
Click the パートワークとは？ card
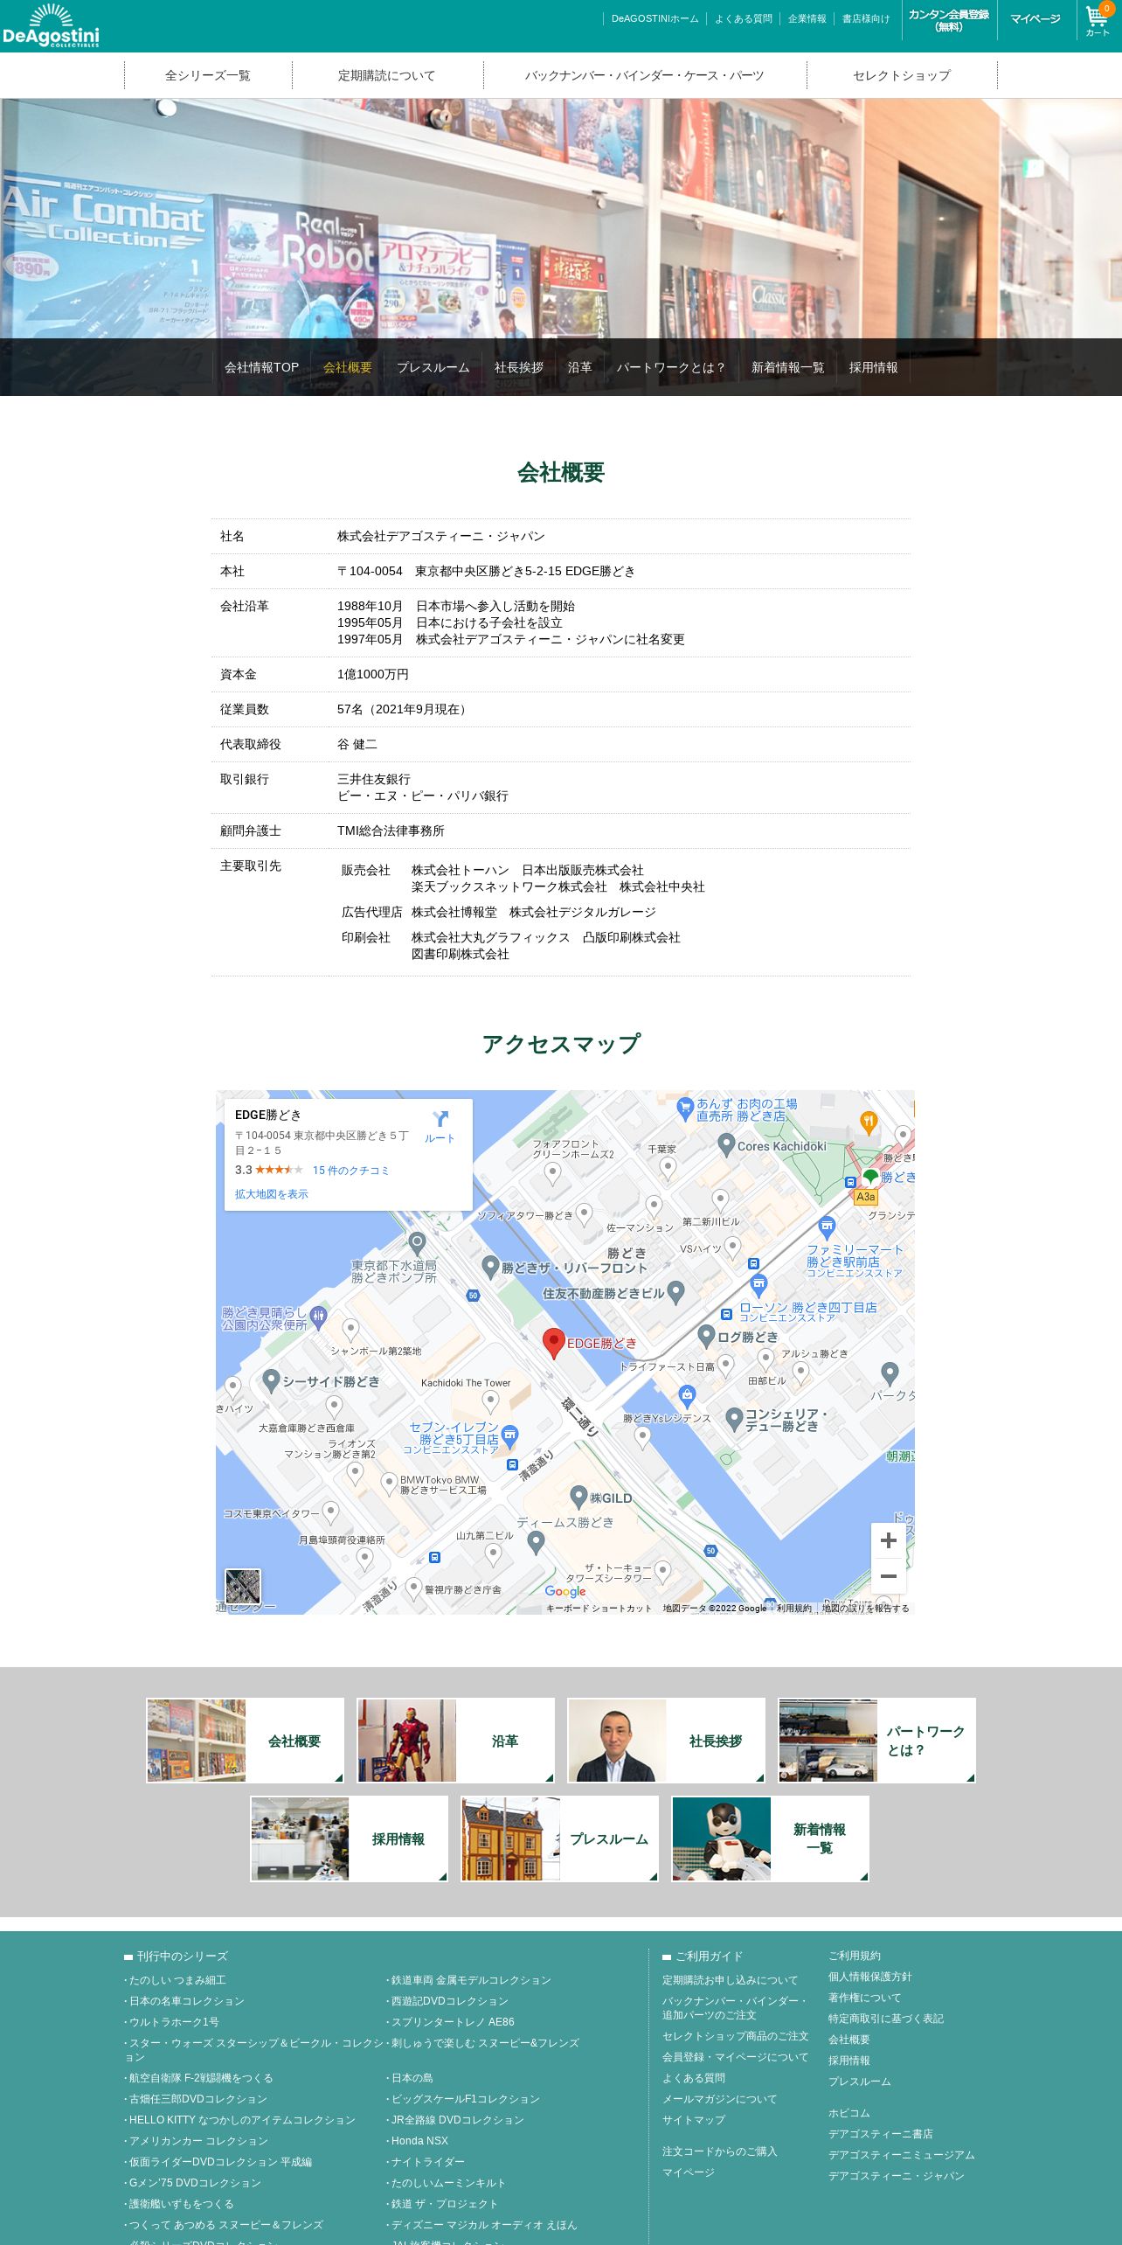pos(876,1741)
